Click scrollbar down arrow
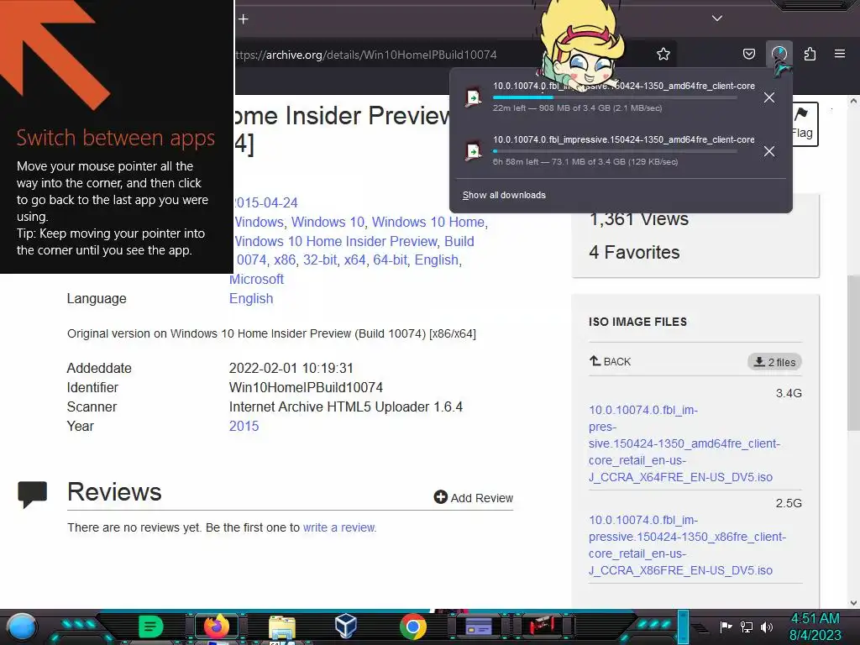 pyautogui.click(x=853, y=603)
